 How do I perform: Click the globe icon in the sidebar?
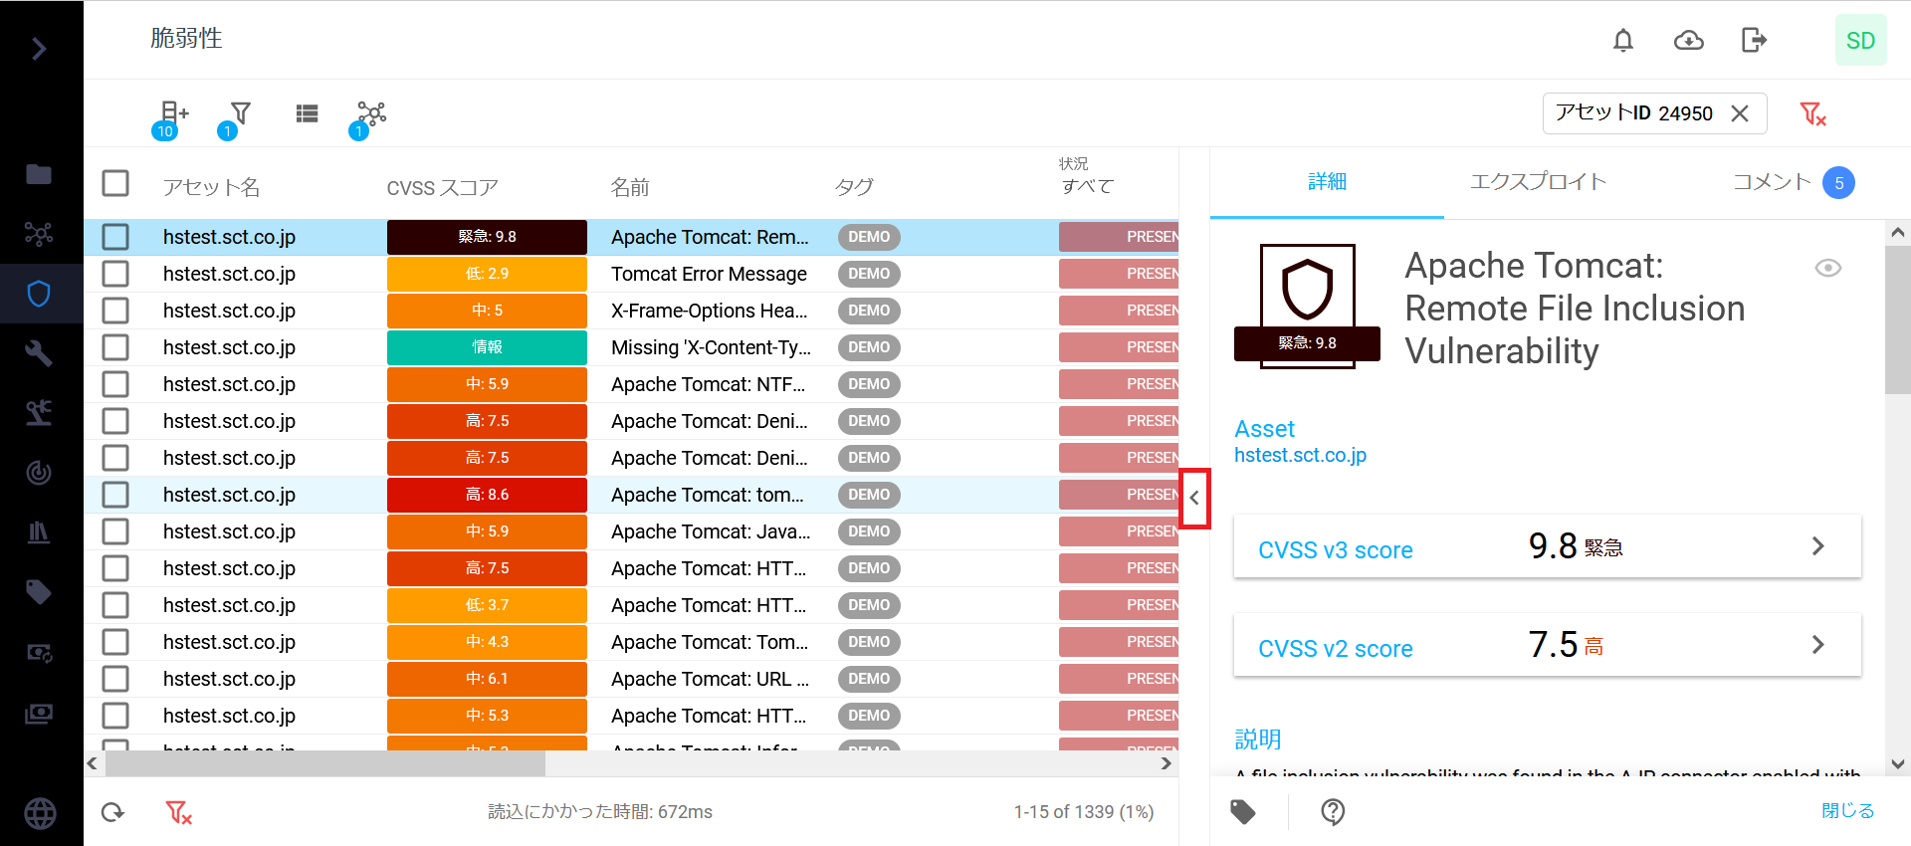tap(40, 813)
